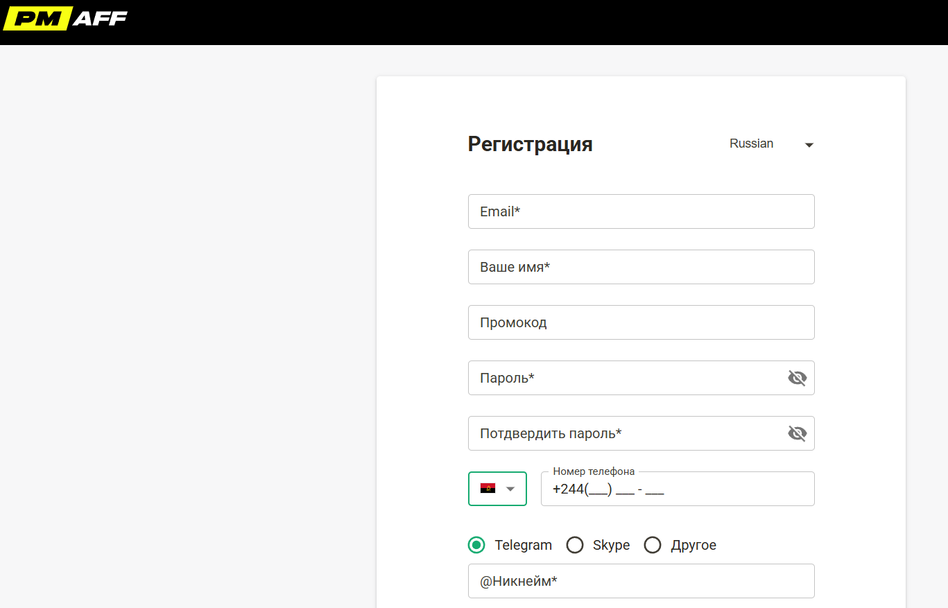Click into the Ваше имя field
This screenshot has height=608, width=948.
tap(641, 267)
